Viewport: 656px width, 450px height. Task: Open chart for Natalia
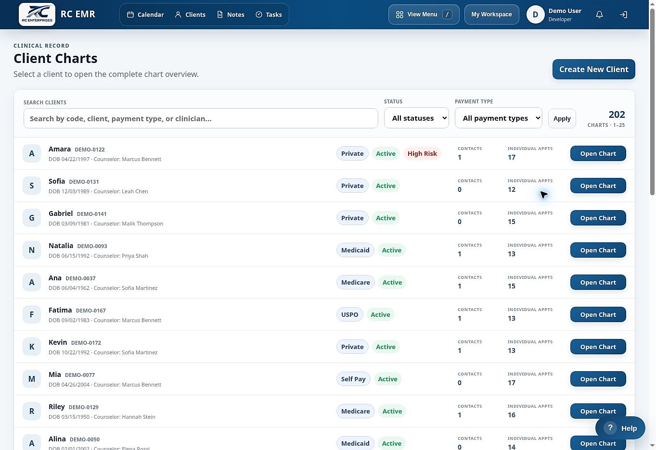coord(598,250)
